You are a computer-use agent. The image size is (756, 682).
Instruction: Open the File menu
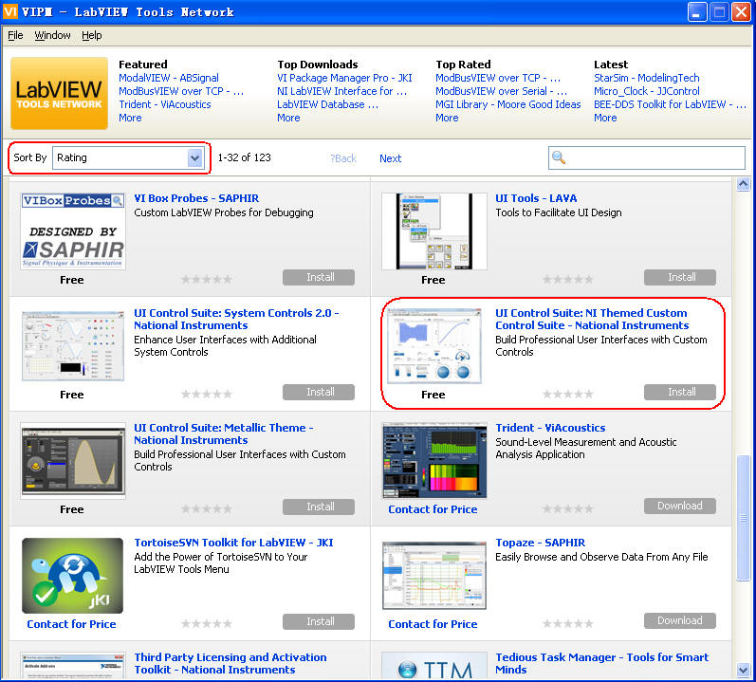point(15,35)
